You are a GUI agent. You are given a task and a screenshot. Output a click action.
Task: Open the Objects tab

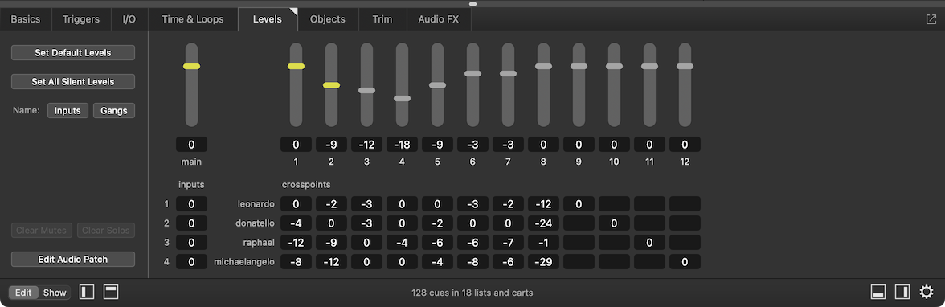[328, 19]
